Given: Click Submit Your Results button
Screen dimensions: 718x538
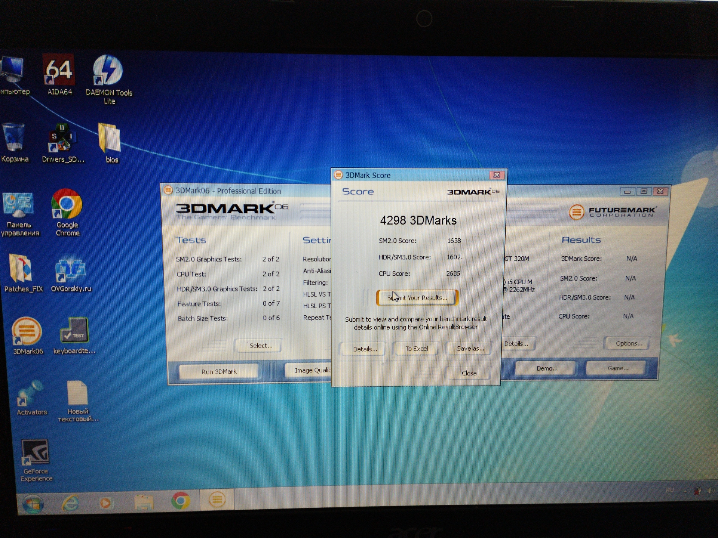Looking at the screenshot, I should click(x=417, y=298).
